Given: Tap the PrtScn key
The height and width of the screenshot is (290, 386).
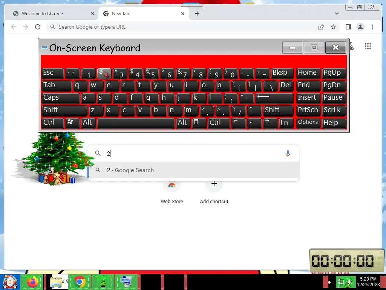Looking at the screenshot, I should coord(308,111).
